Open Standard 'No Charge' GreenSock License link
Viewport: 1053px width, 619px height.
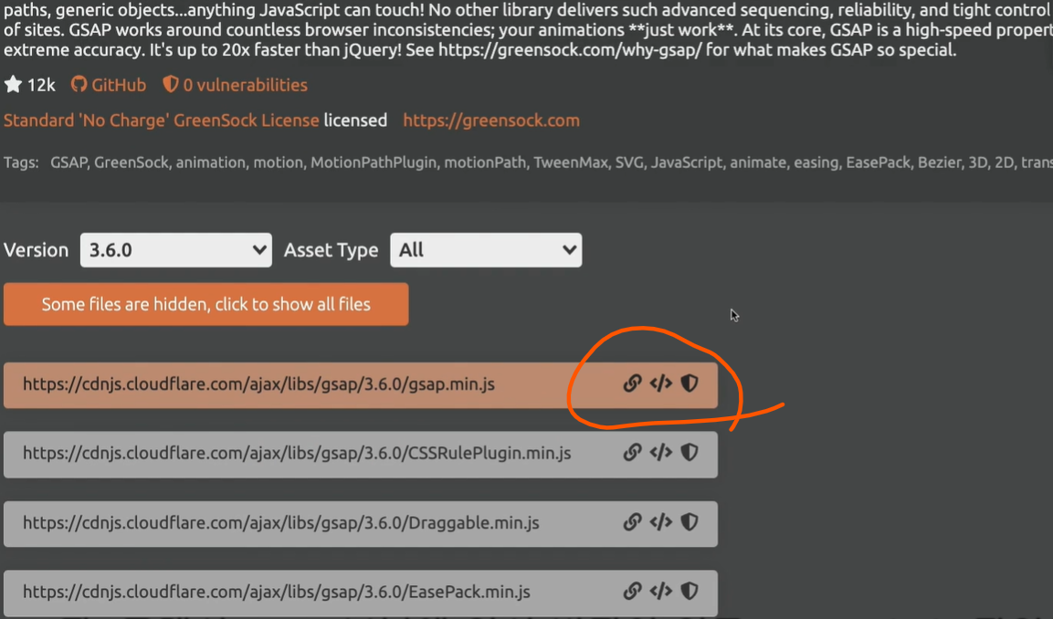161,121
